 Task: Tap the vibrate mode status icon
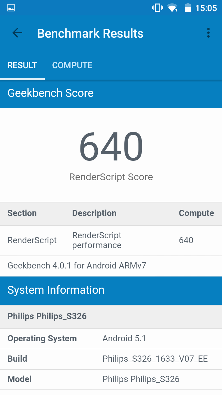[x=157, y=8]
